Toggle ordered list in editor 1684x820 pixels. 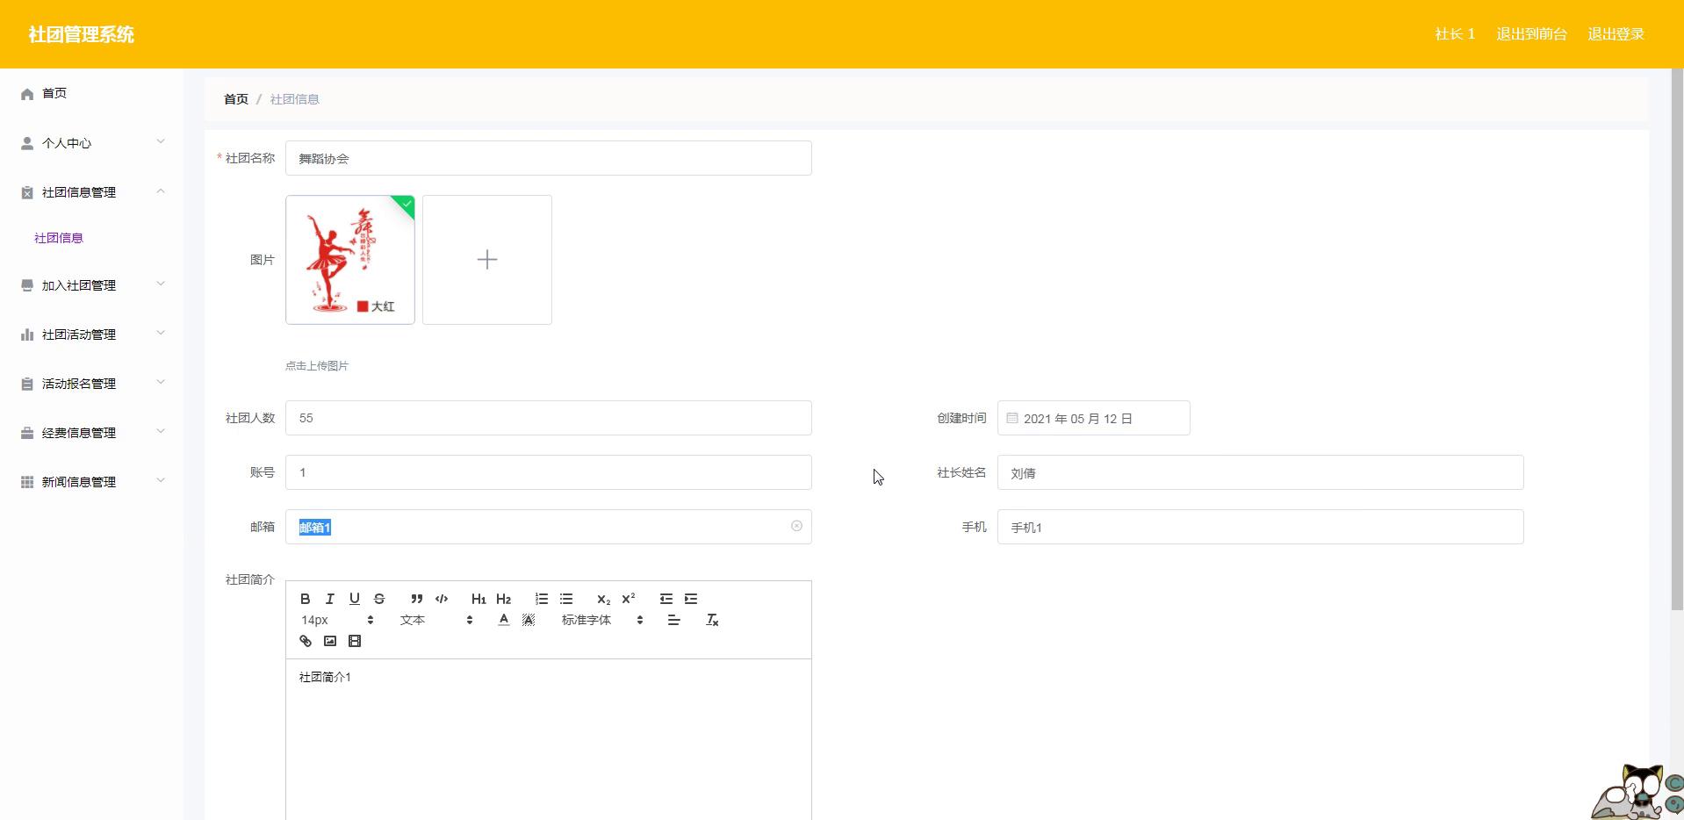tap(542, 599)
